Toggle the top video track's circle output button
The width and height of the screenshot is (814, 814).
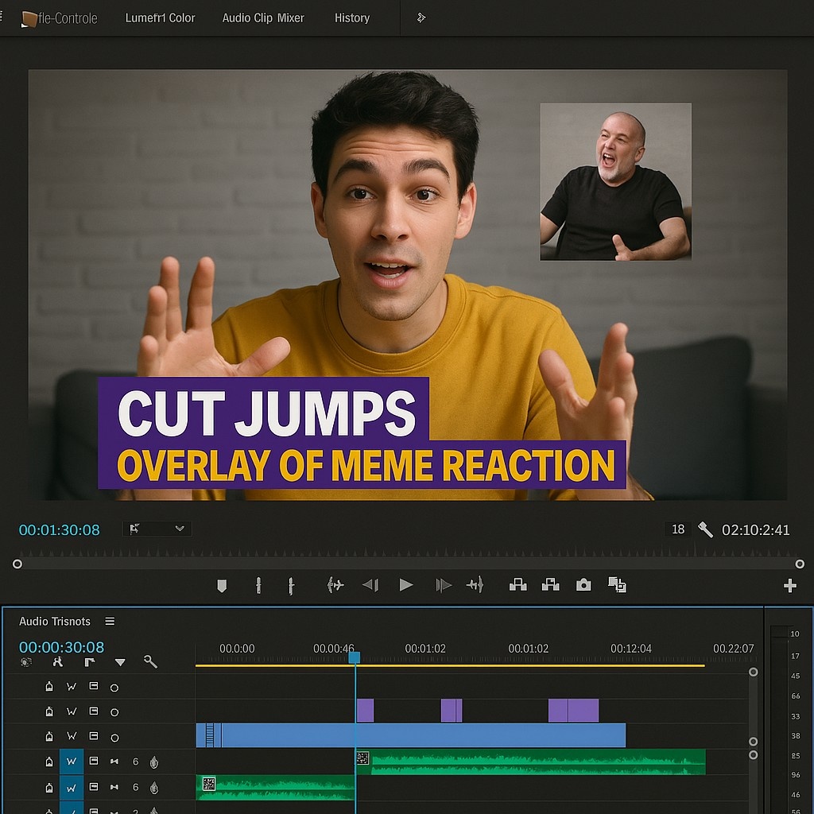pos(114,688)
